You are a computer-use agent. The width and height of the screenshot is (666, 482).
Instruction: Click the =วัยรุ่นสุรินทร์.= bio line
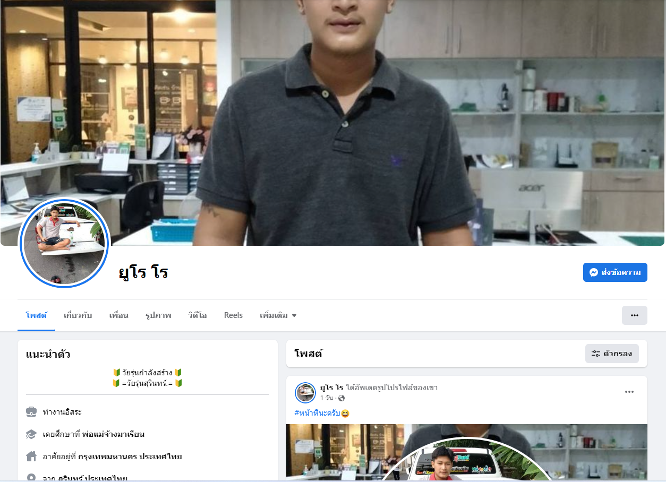pyautogui.click(x=148, y=383)
